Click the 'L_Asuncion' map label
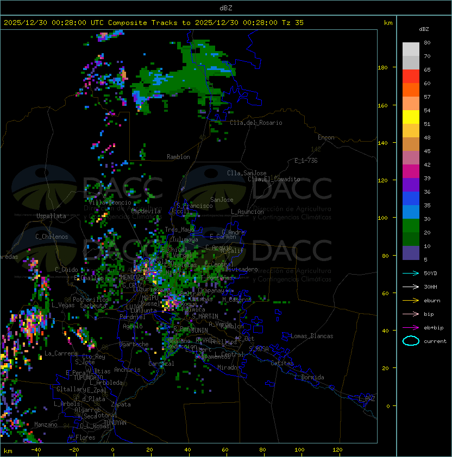Viewport: 452px width, 457px height. click(x=247, y=212)
